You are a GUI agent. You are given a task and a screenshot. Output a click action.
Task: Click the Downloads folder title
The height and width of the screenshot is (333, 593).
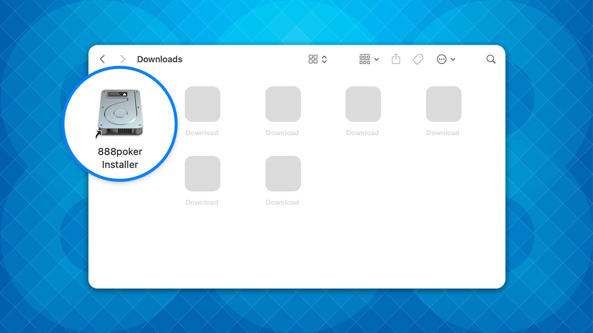pyautogui.click(x=160, y=59)
